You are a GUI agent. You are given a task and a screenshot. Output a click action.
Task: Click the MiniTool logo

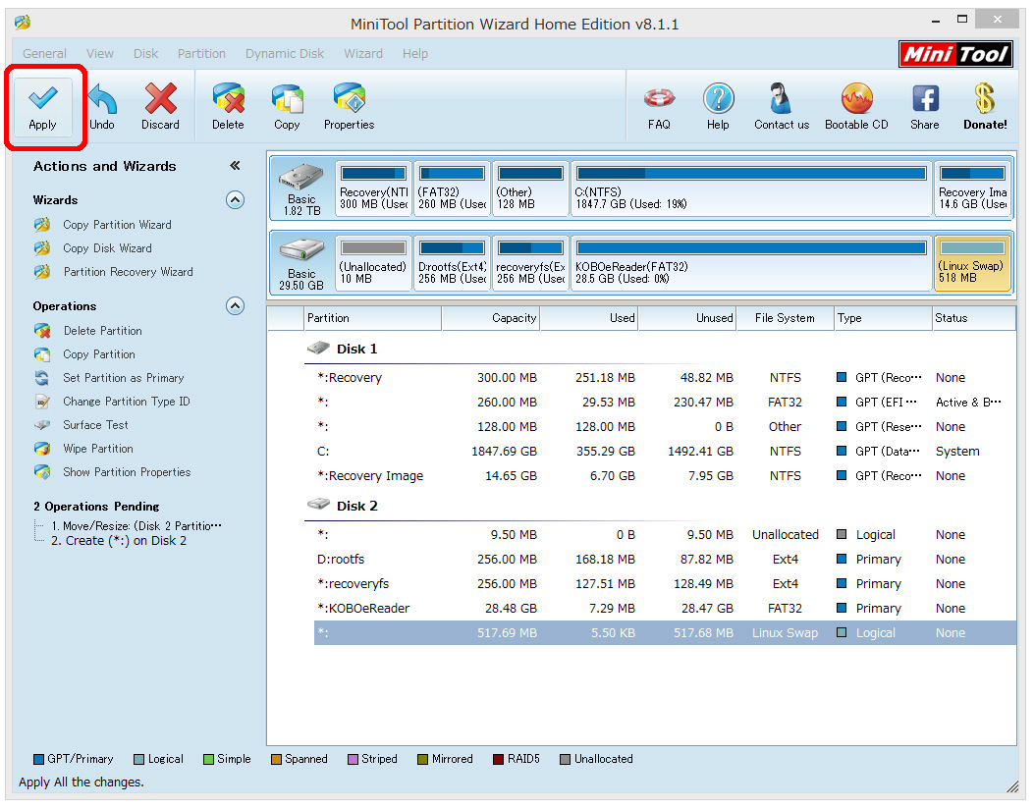tap(955, 54)
